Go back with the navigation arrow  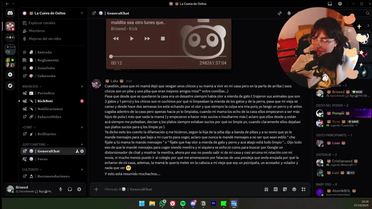[x=7, y=4]
